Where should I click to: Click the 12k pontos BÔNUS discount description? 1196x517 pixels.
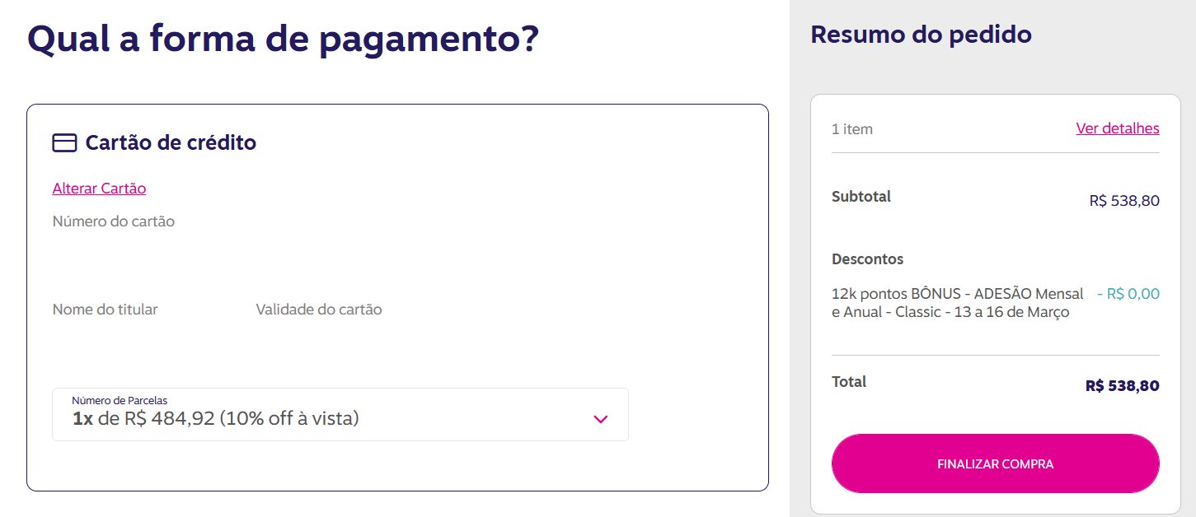[x=958, y=303]
